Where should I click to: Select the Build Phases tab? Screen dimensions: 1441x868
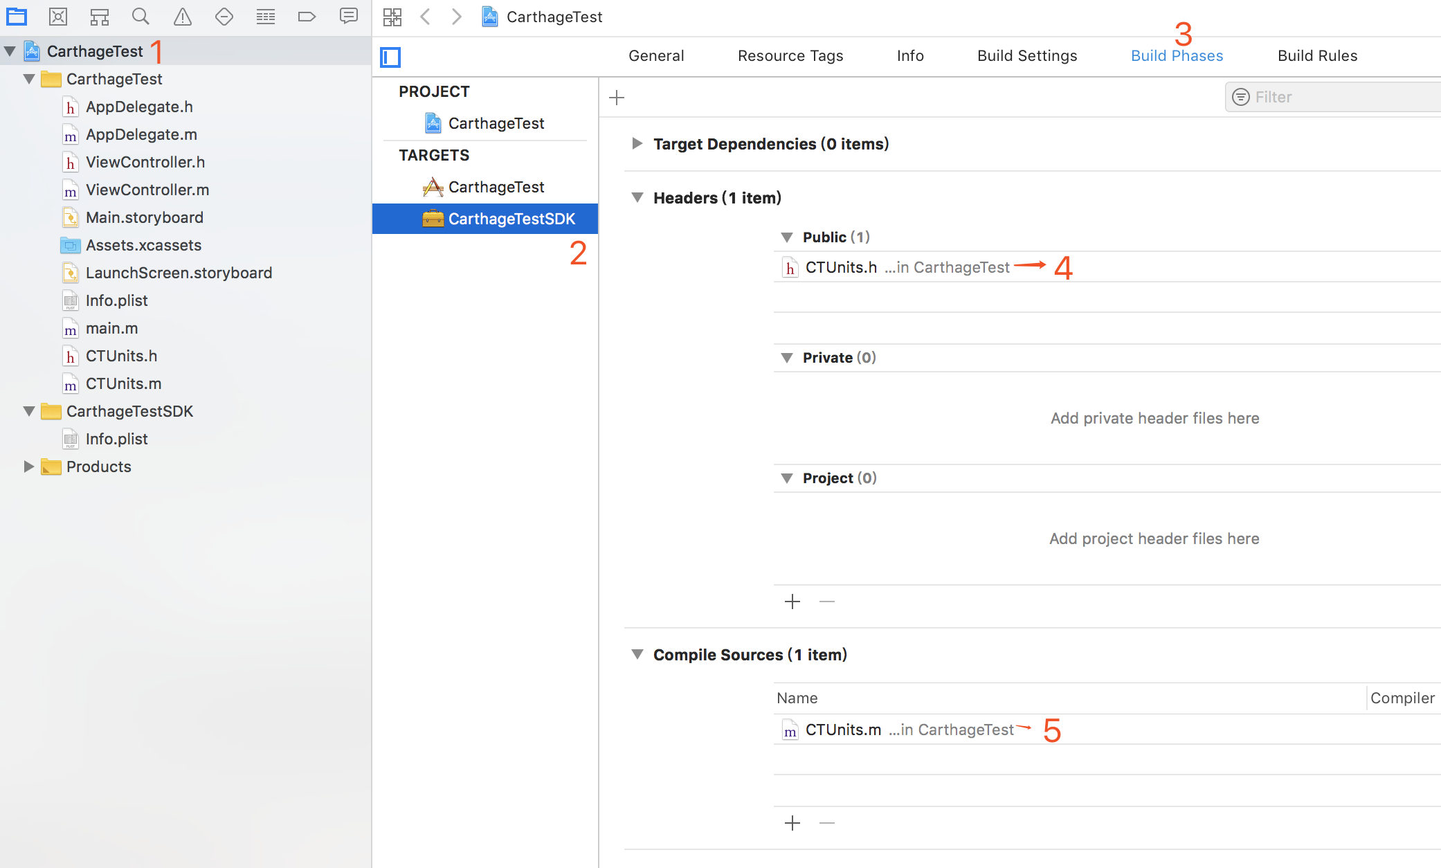point(1177,56)
